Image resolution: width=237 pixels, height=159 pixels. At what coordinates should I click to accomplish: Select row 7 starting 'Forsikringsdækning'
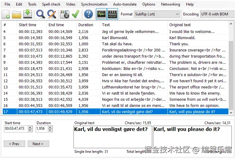(x=116, y=50)
